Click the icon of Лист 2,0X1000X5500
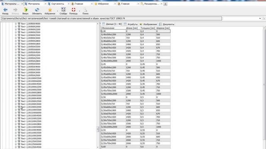 click(19, 78)
